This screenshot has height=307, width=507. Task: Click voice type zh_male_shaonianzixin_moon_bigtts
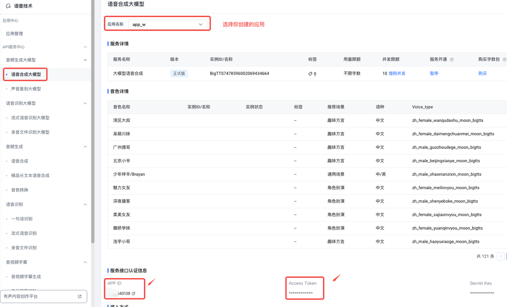(x=447, y=174)
